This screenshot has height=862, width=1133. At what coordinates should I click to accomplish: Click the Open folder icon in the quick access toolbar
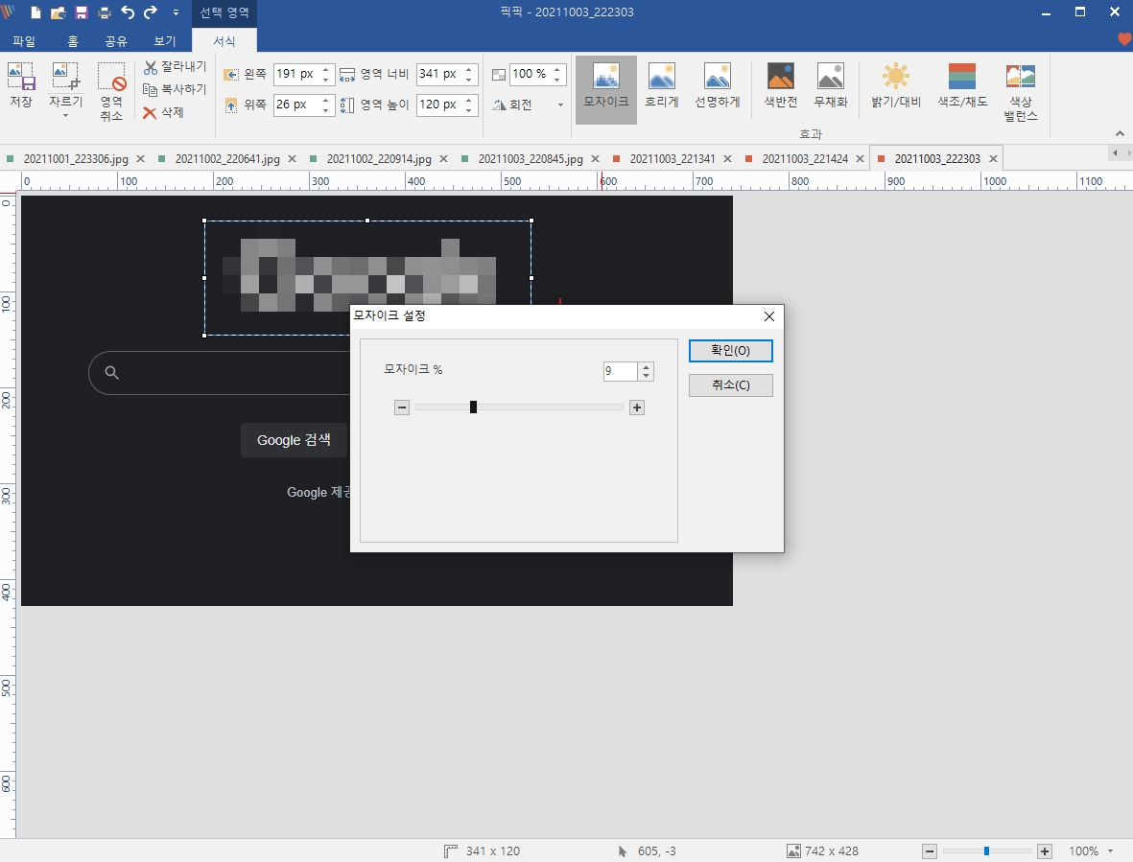pos(58,12)
